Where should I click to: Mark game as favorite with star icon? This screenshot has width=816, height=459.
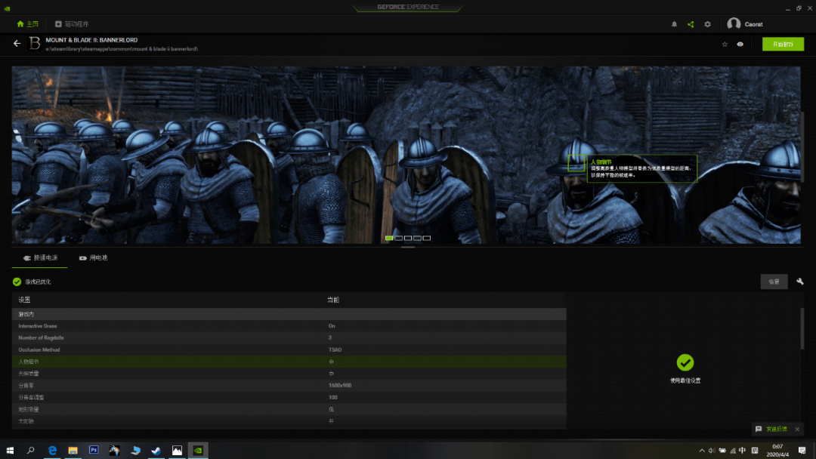(725, 44)
